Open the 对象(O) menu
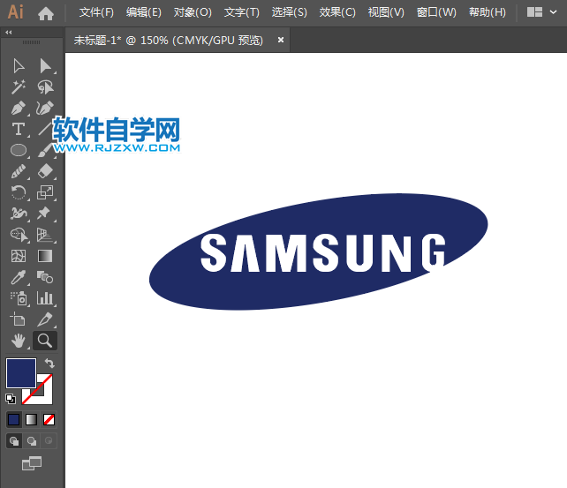Image resolution: width=567 pixels, height=488 pixels. tap(193, 12)
